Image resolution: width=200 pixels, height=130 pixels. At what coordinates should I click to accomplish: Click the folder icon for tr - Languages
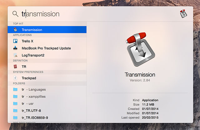click(15, 90)
